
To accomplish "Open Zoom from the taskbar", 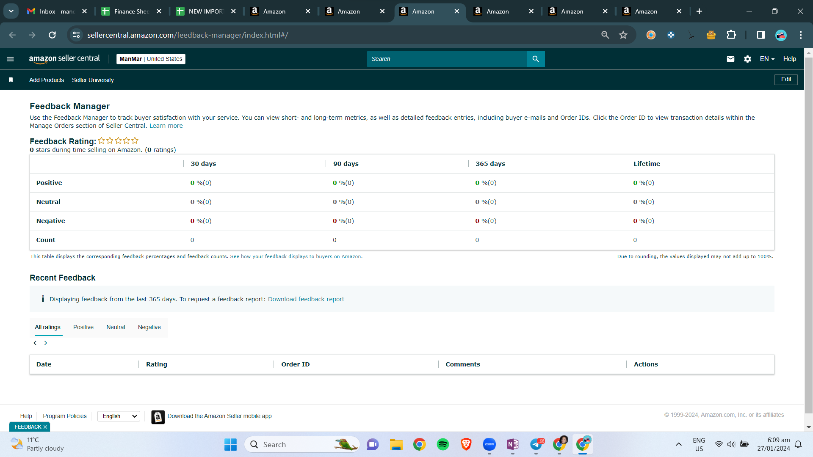I will point(489,444).
